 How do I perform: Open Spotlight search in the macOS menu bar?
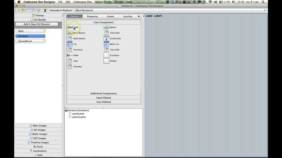click(263, 2)
